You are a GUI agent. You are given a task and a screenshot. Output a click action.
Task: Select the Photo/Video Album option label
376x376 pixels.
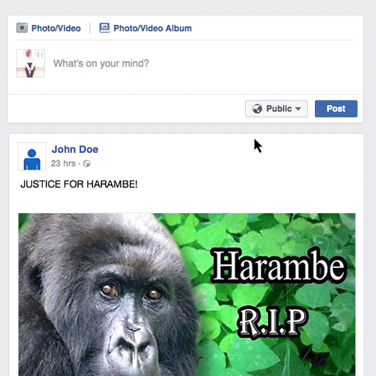click(153, 29)
